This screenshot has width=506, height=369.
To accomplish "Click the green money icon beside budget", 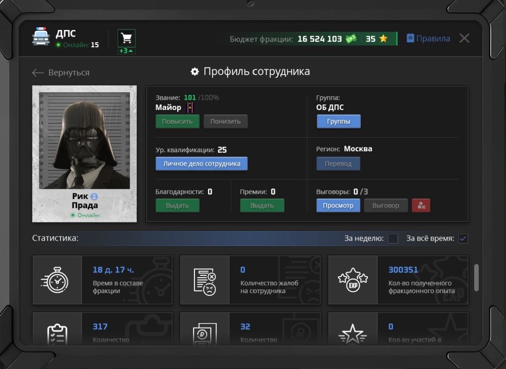I will (351, 39).
